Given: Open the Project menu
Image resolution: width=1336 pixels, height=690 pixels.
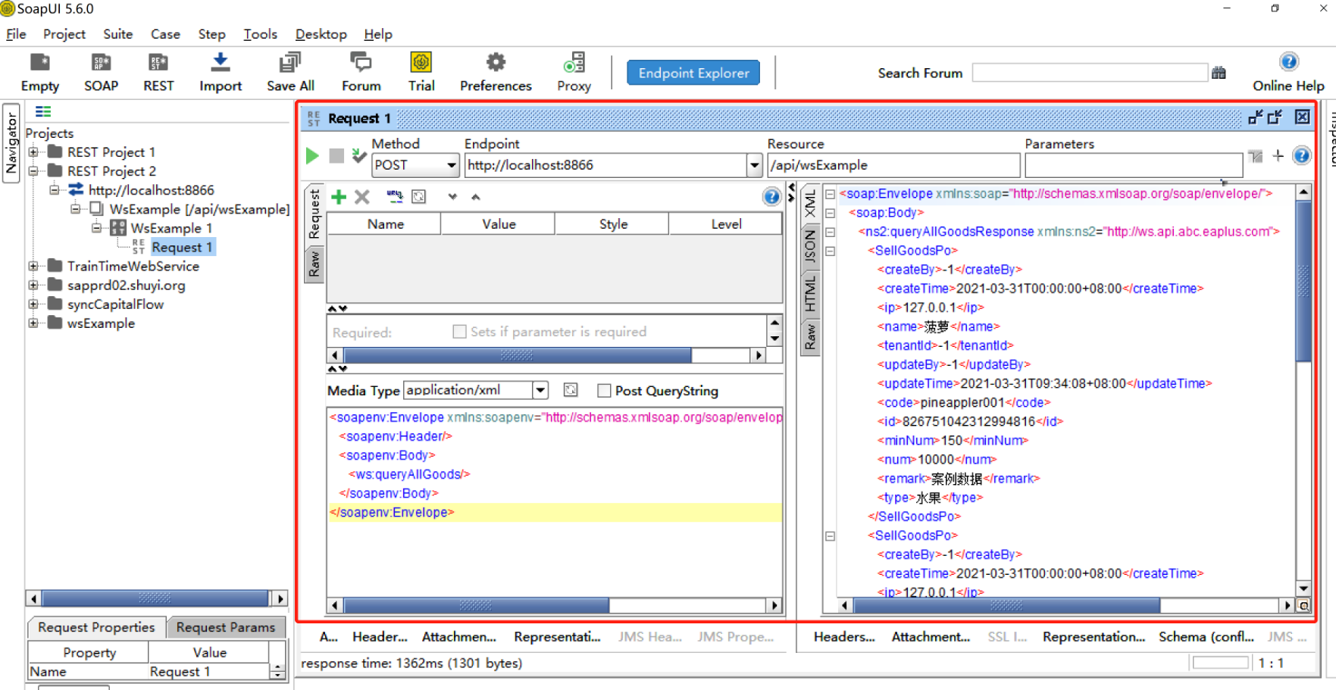Looking at the screenshot, I should pyautogui.click(x=64, y=34).
